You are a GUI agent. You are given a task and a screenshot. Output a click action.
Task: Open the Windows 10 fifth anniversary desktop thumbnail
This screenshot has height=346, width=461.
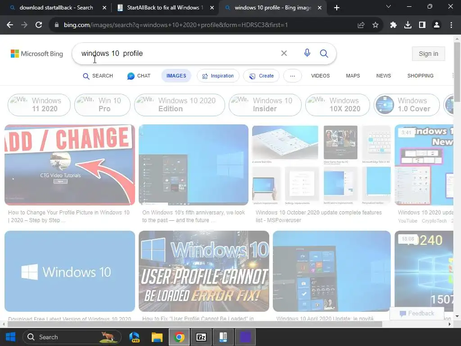click(194, 165)
